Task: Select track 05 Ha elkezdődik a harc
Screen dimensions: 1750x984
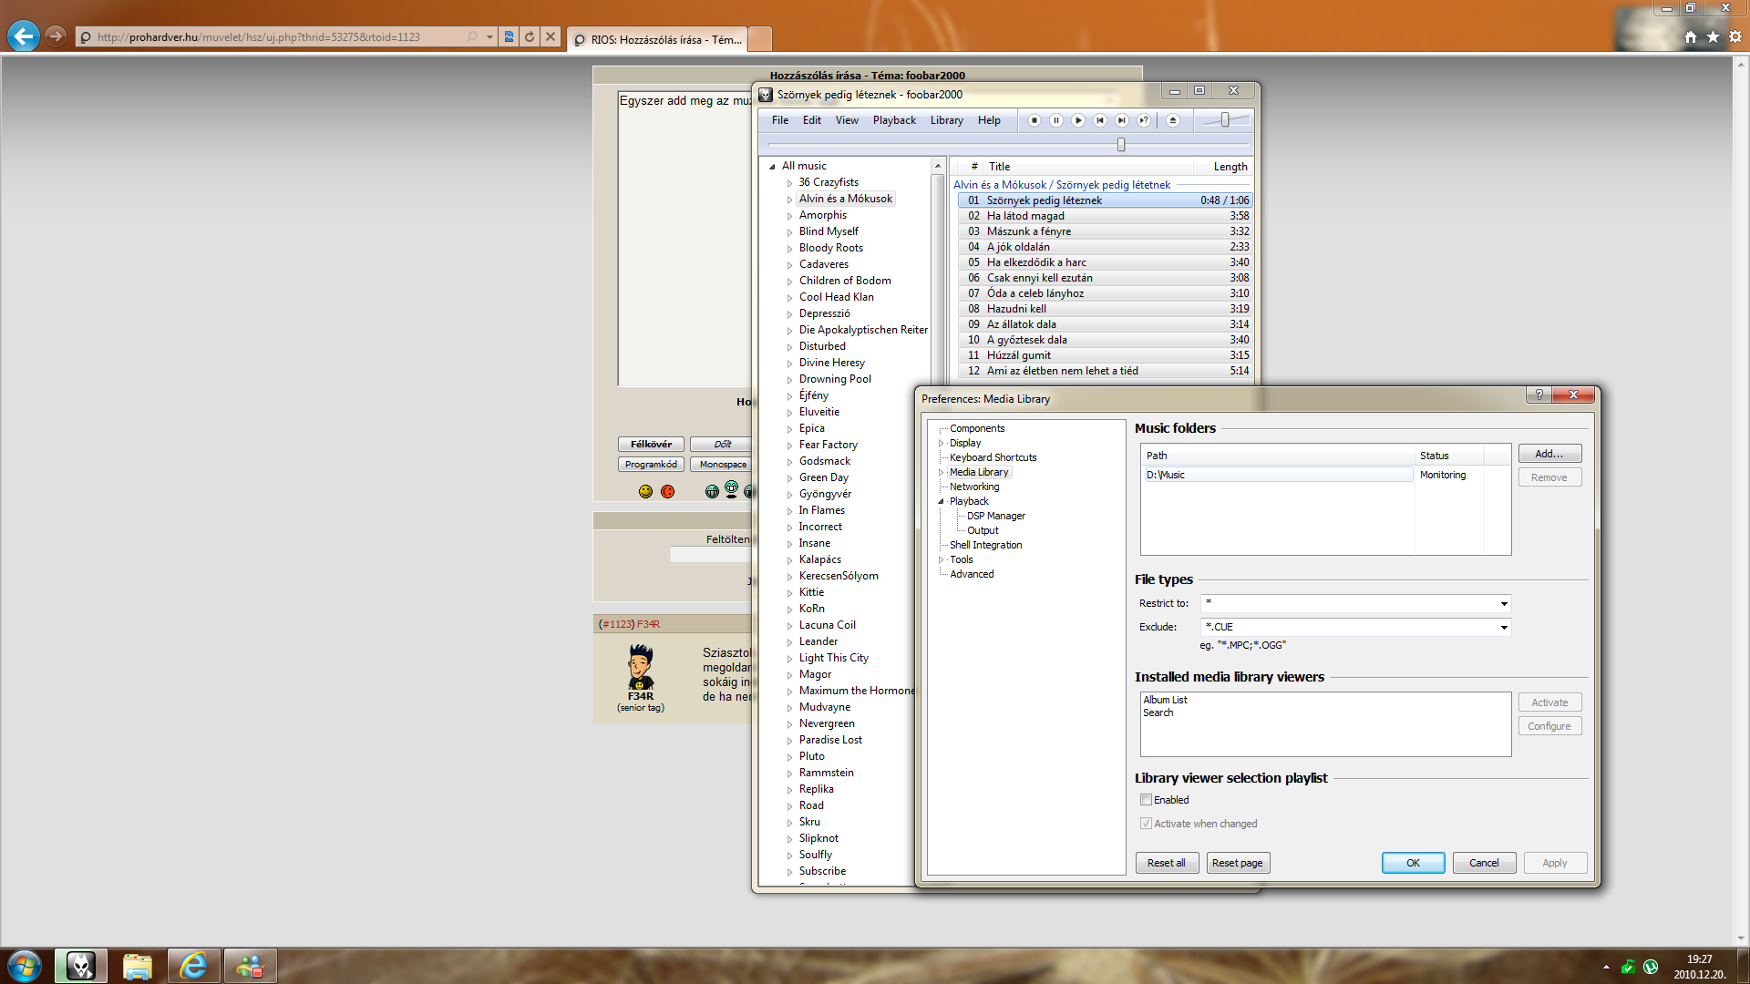Action: coord(1105,262)
